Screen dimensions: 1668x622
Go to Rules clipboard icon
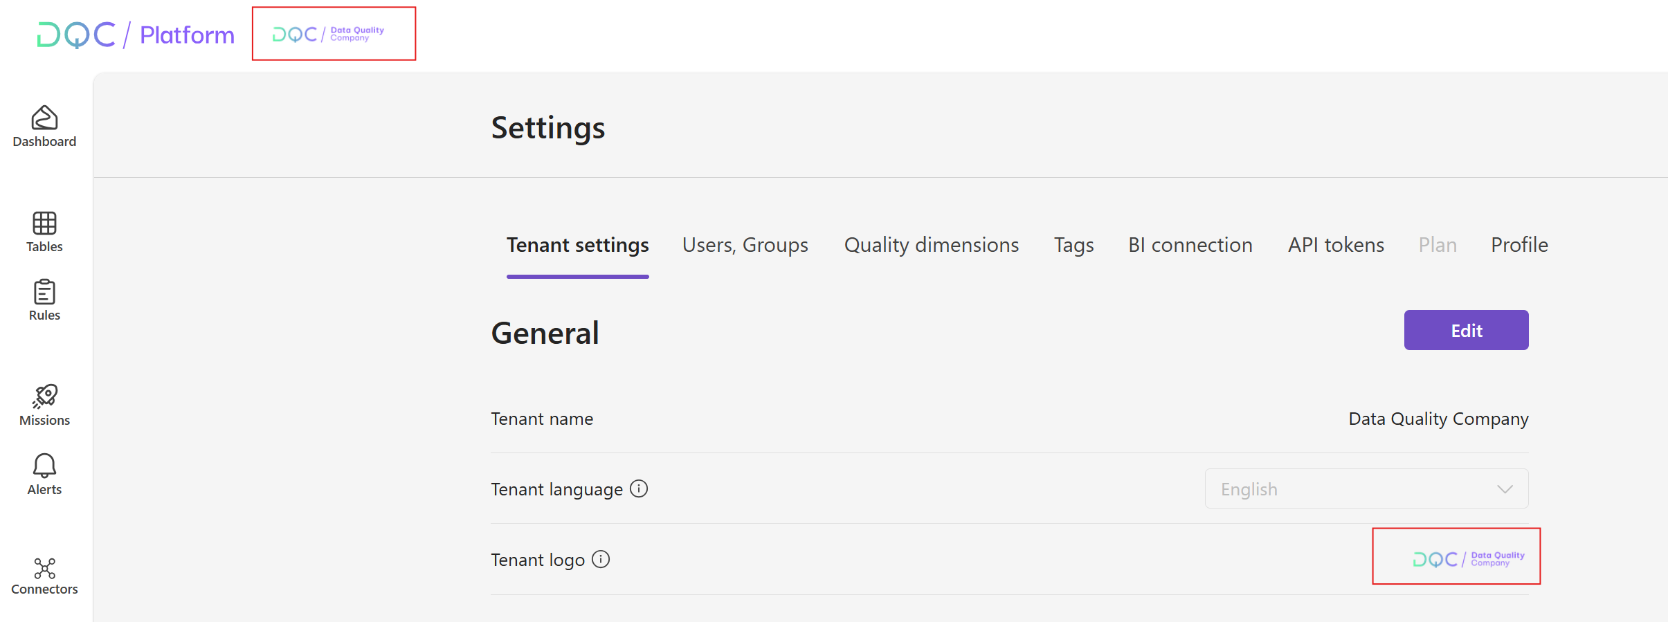point(44,292)
